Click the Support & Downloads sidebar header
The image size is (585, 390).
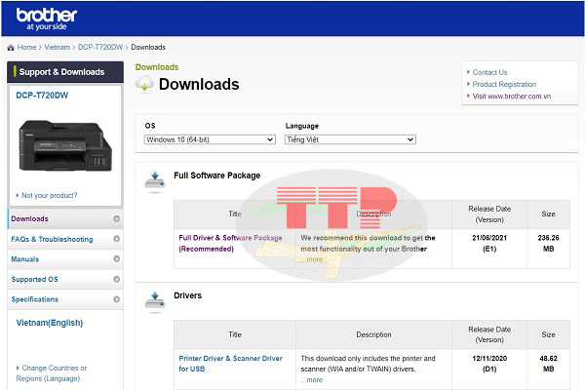pyautogui.click(x=65, y=72)
